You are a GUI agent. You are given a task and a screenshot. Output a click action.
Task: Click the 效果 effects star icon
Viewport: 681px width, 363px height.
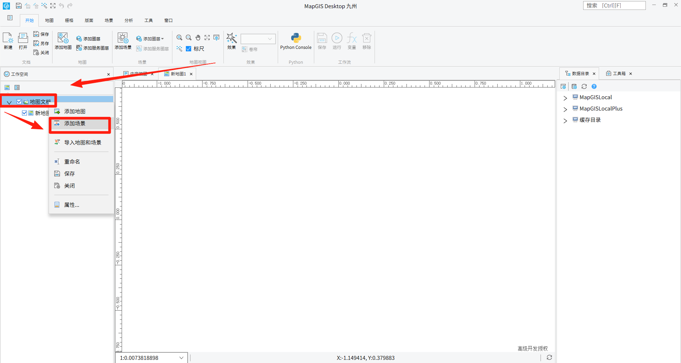232,41
